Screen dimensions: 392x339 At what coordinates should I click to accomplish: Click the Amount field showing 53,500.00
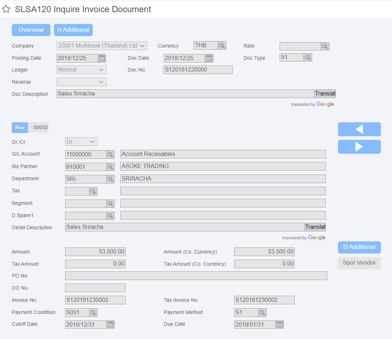(x=95, y=252)
